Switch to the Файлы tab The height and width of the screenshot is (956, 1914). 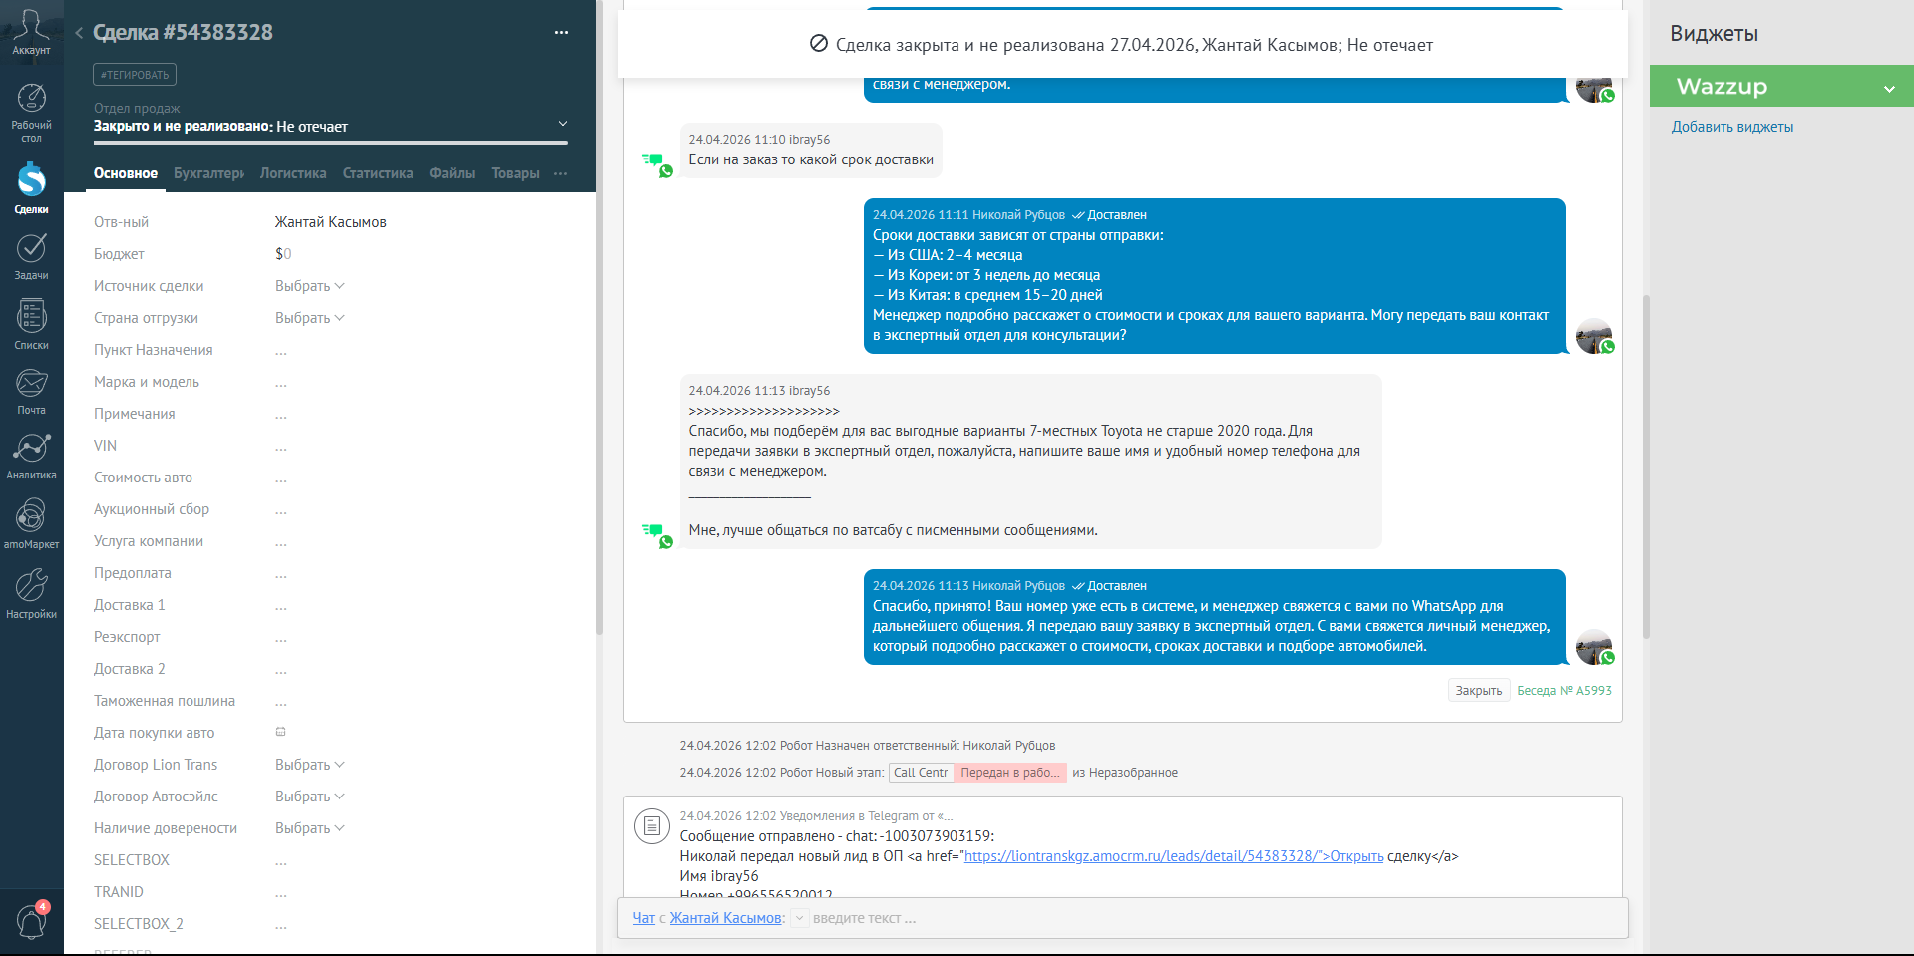pyautogui.click(x=452, y=173)
